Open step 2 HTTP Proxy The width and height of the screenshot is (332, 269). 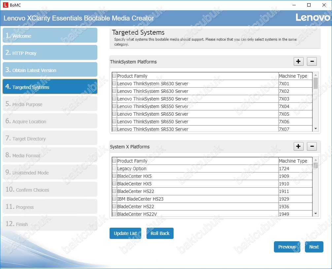tap(50, 52)
